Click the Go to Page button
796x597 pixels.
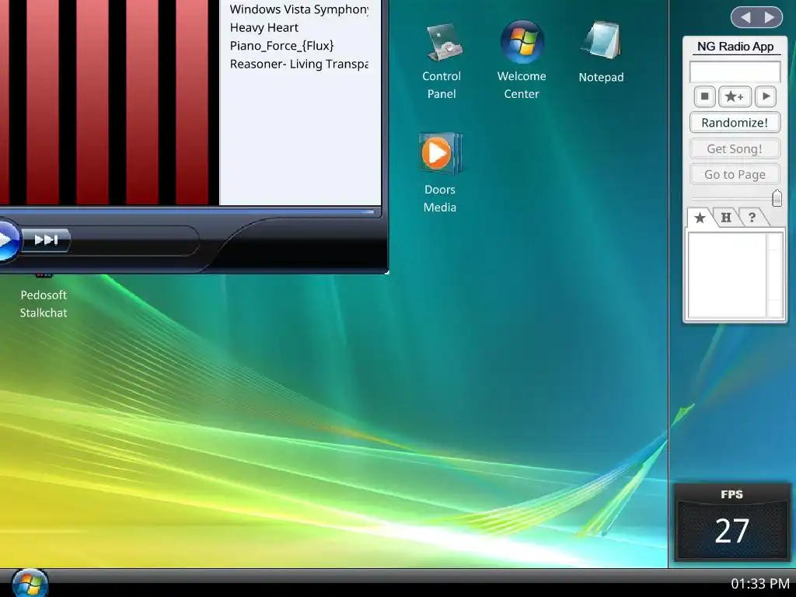click(x=735, y=174)
